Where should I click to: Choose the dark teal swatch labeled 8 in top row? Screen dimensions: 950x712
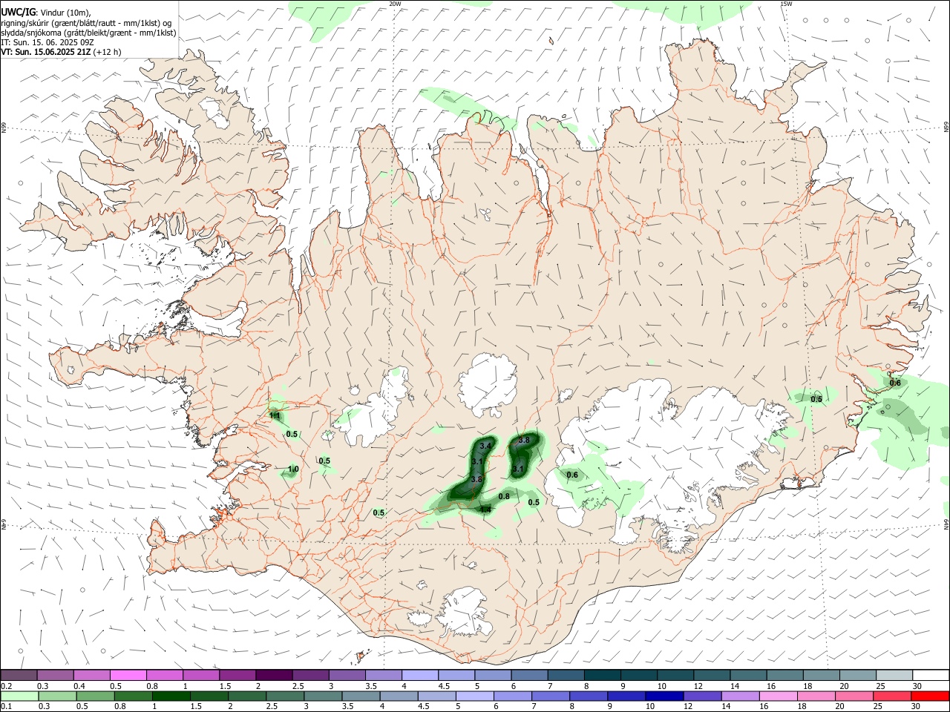coord(601,675)
